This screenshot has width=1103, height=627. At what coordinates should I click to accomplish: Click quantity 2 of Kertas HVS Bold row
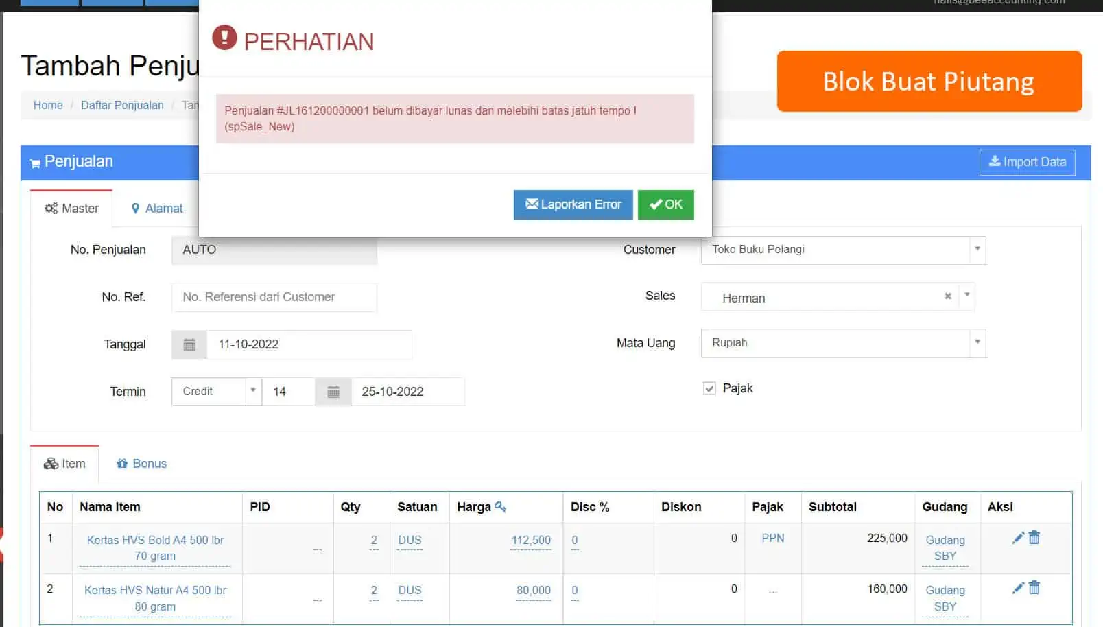(x=374, y=541)
